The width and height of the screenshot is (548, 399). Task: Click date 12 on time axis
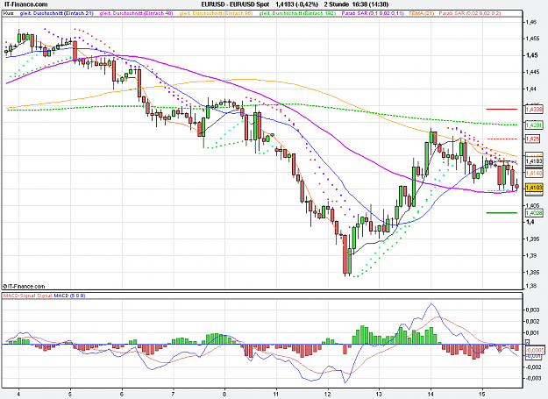(x=328, y=394)
